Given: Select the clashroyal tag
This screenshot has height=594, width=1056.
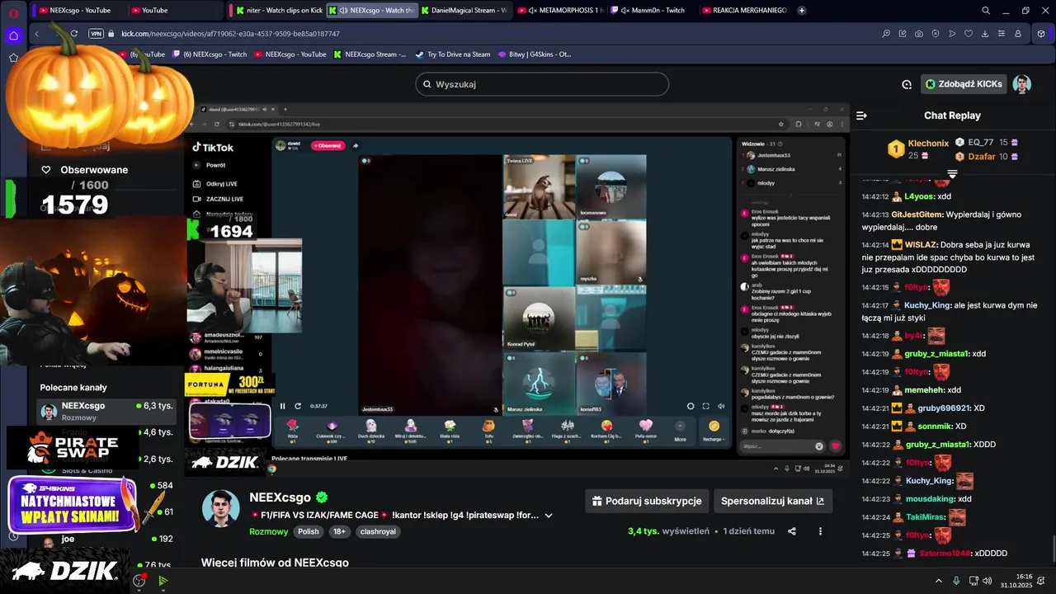Looking at the screenshot, I should point(378,531).
